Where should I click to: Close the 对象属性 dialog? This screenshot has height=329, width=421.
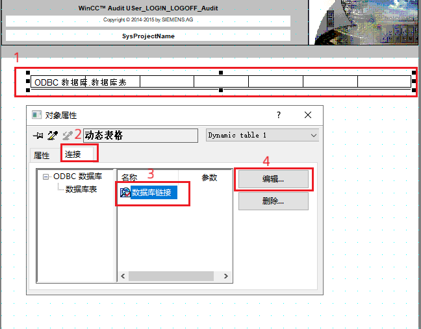[308, 115]
